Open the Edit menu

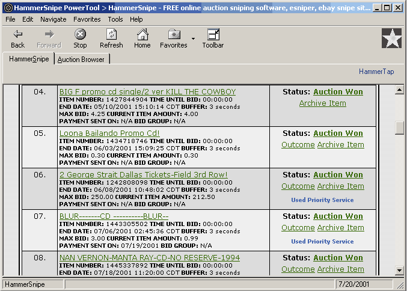click(28, 19)
